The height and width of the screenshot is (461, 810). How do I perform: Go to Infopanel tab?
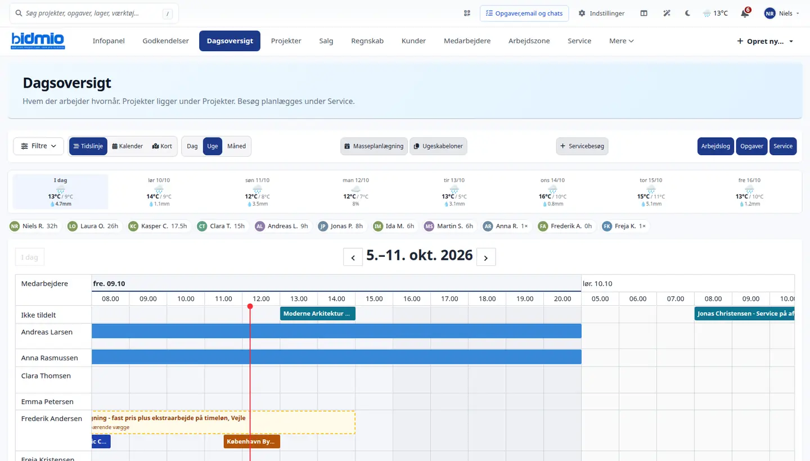(x=109, y=41)
